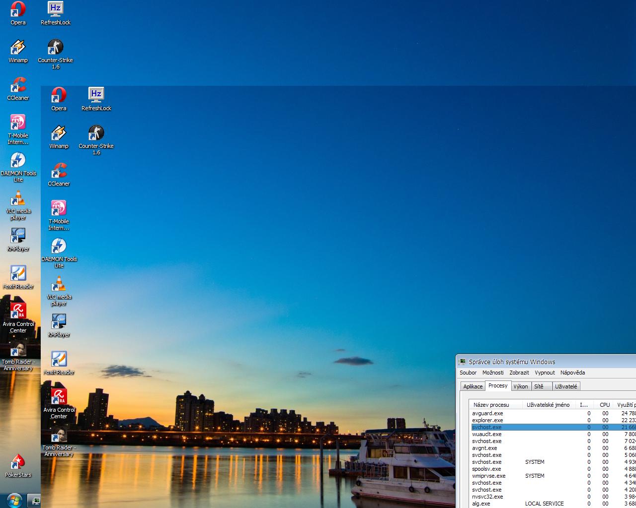This screenshot has width=636, height=508.
Task: Switch to the Aplikace tab
Action: point(473,386)
